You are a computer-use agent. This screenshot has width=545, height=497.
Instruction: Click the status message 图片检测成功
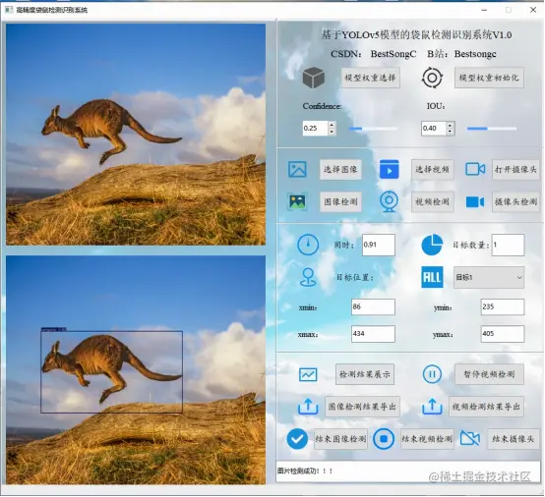coord(305,470)
